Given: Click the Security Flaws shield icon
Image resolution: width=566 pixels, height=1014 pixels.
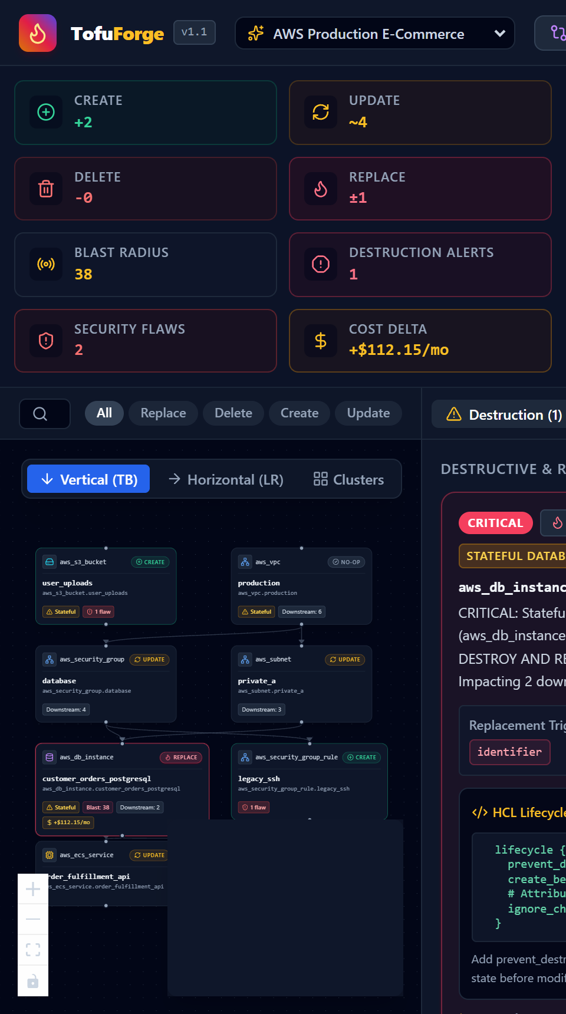Looking at the screenshot, I should pos(46,341).
